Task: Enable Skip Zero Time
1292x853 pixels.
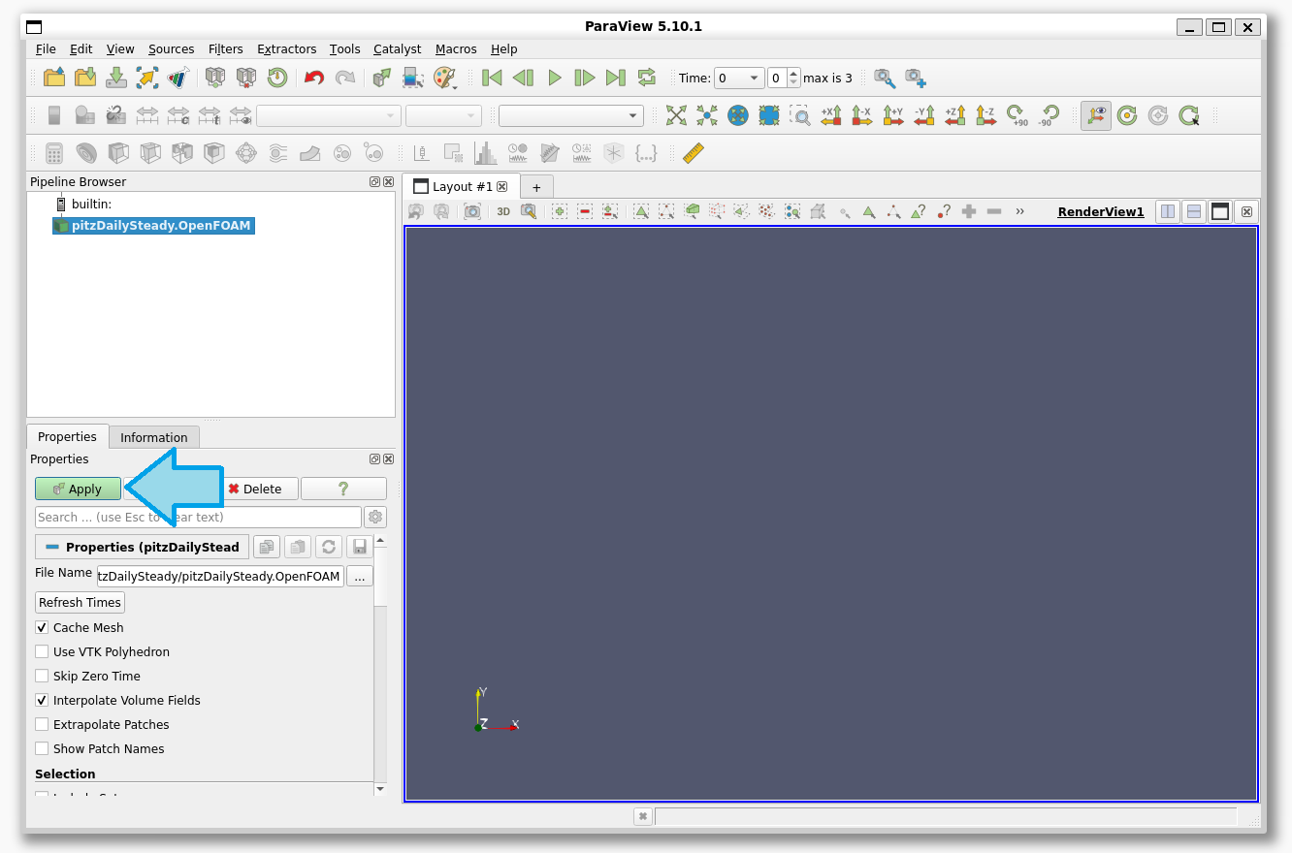Action: point(42,677)
